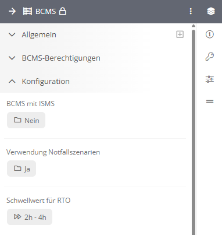The width and height of the screenshot is (222, 235).
Task: Click the plus box icon beside Allgemein
Action: click(180, 34)
